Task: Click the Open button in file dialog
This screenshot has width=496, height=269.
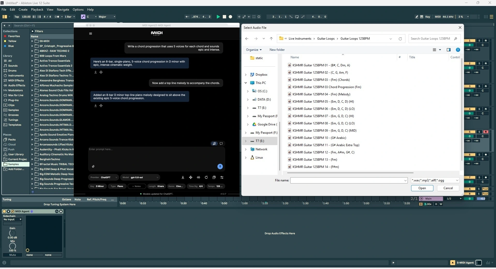Action: coord(422,188)
